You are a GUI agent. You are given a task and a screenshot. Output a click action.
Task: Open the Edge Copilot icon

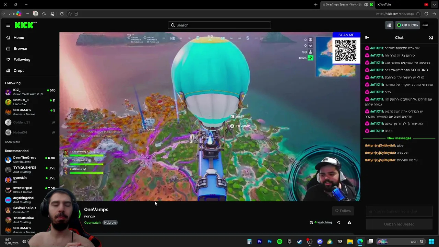(x=19, y=14)
